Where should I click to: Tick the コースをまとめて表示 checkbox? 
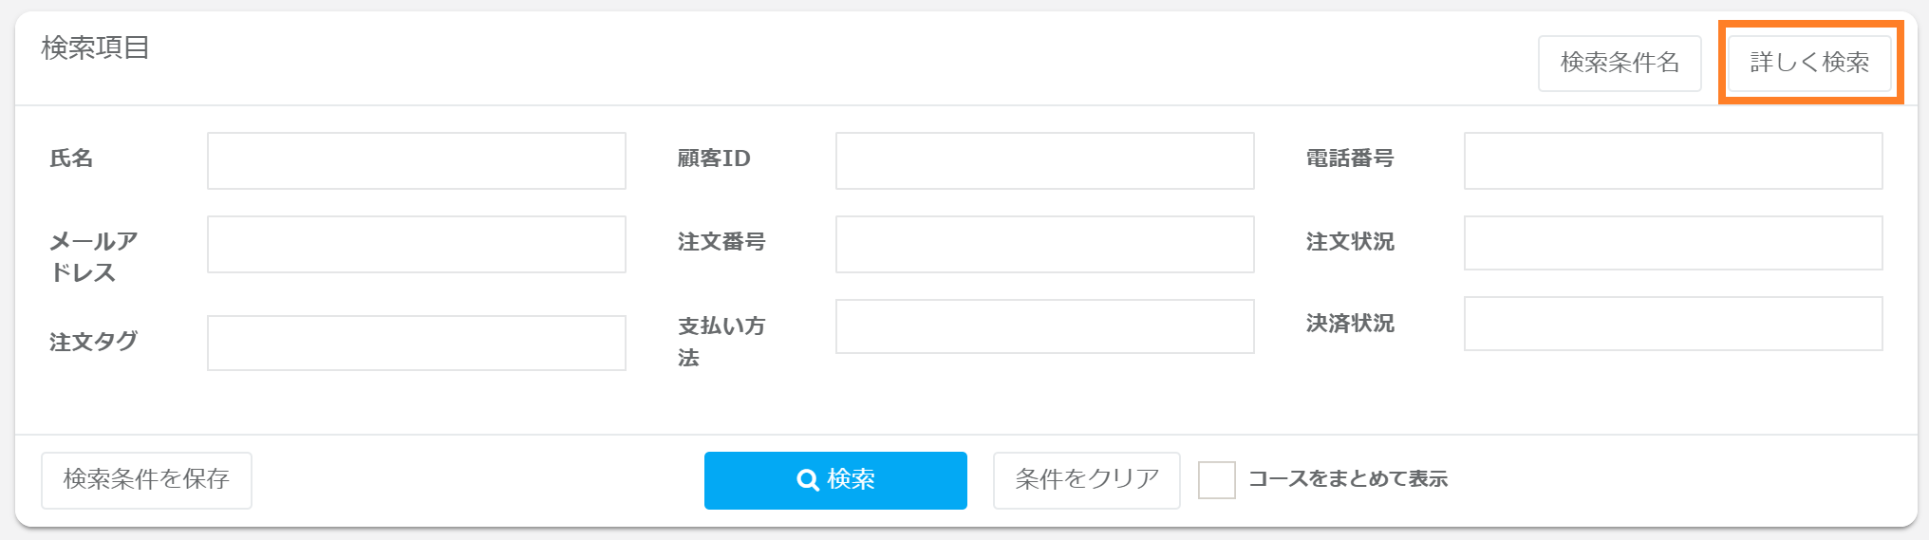click(x=1216, y=480)
